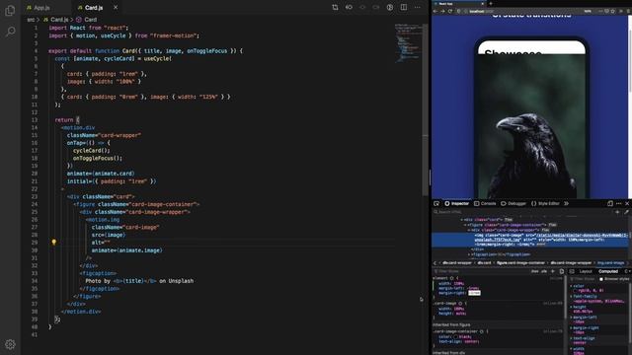Select the React App browser tab

459,4
